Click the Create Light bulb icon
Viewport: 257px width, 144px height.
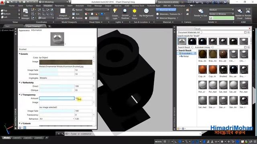(x=115, y=11)
